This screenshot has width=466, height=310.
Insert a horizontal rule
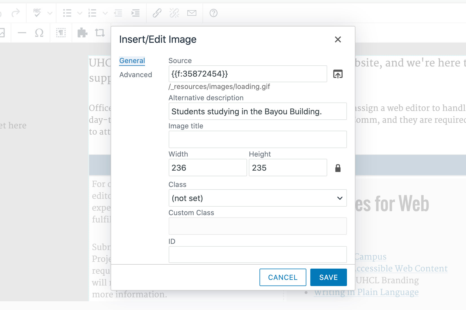22,33
